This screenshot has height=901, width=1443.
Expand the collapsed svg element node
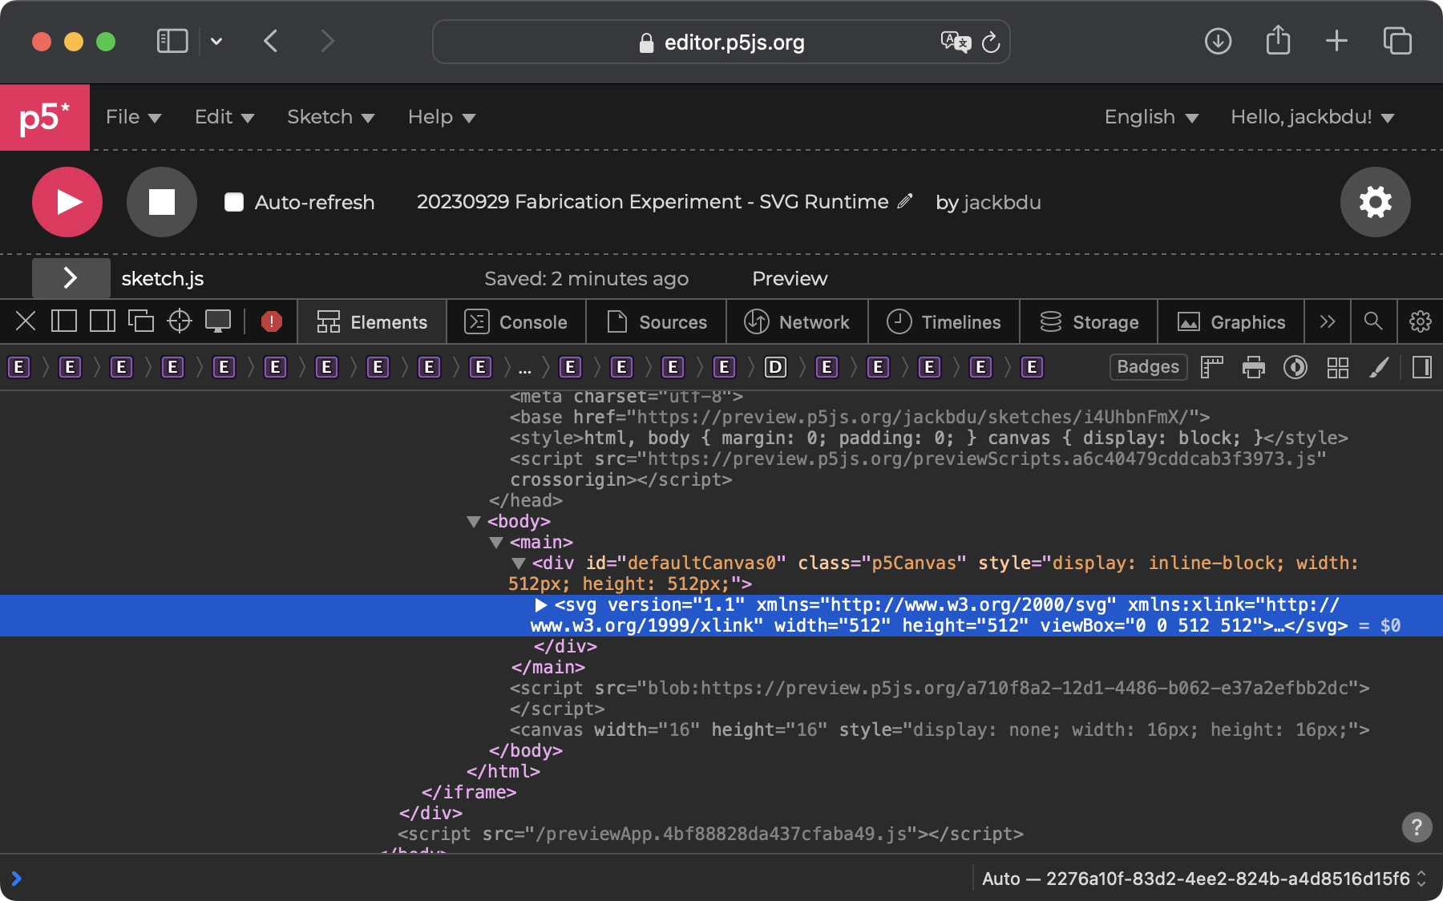(x=541, y=605)
